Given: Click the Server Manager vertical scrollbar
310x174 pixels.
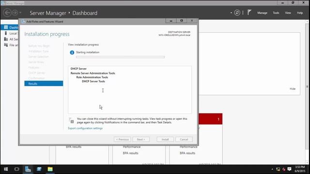Looking at the screenshot, I should point(307,87).
